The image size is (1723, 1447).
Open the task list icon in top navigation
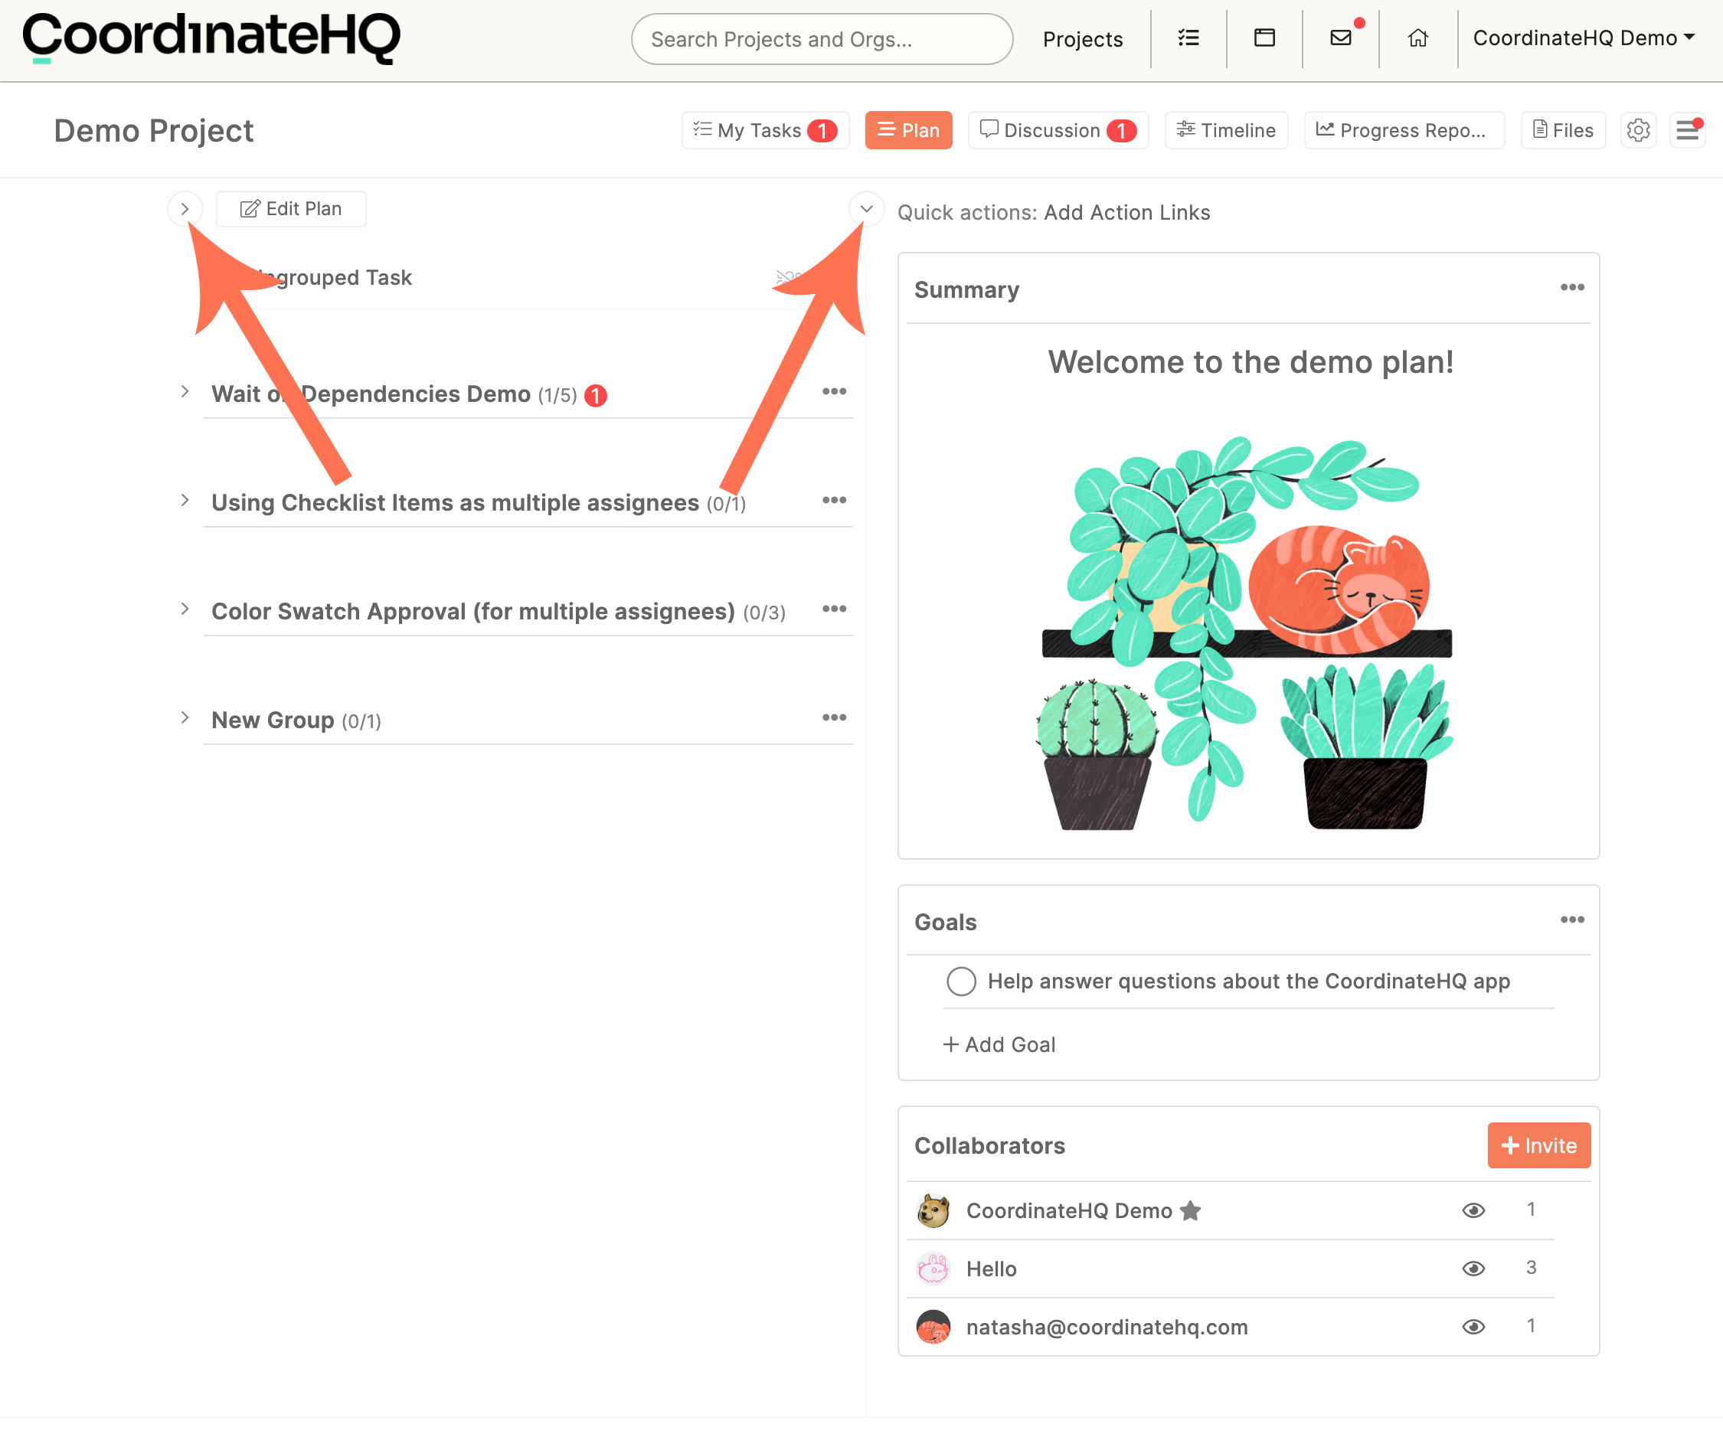pos(1188,38)
